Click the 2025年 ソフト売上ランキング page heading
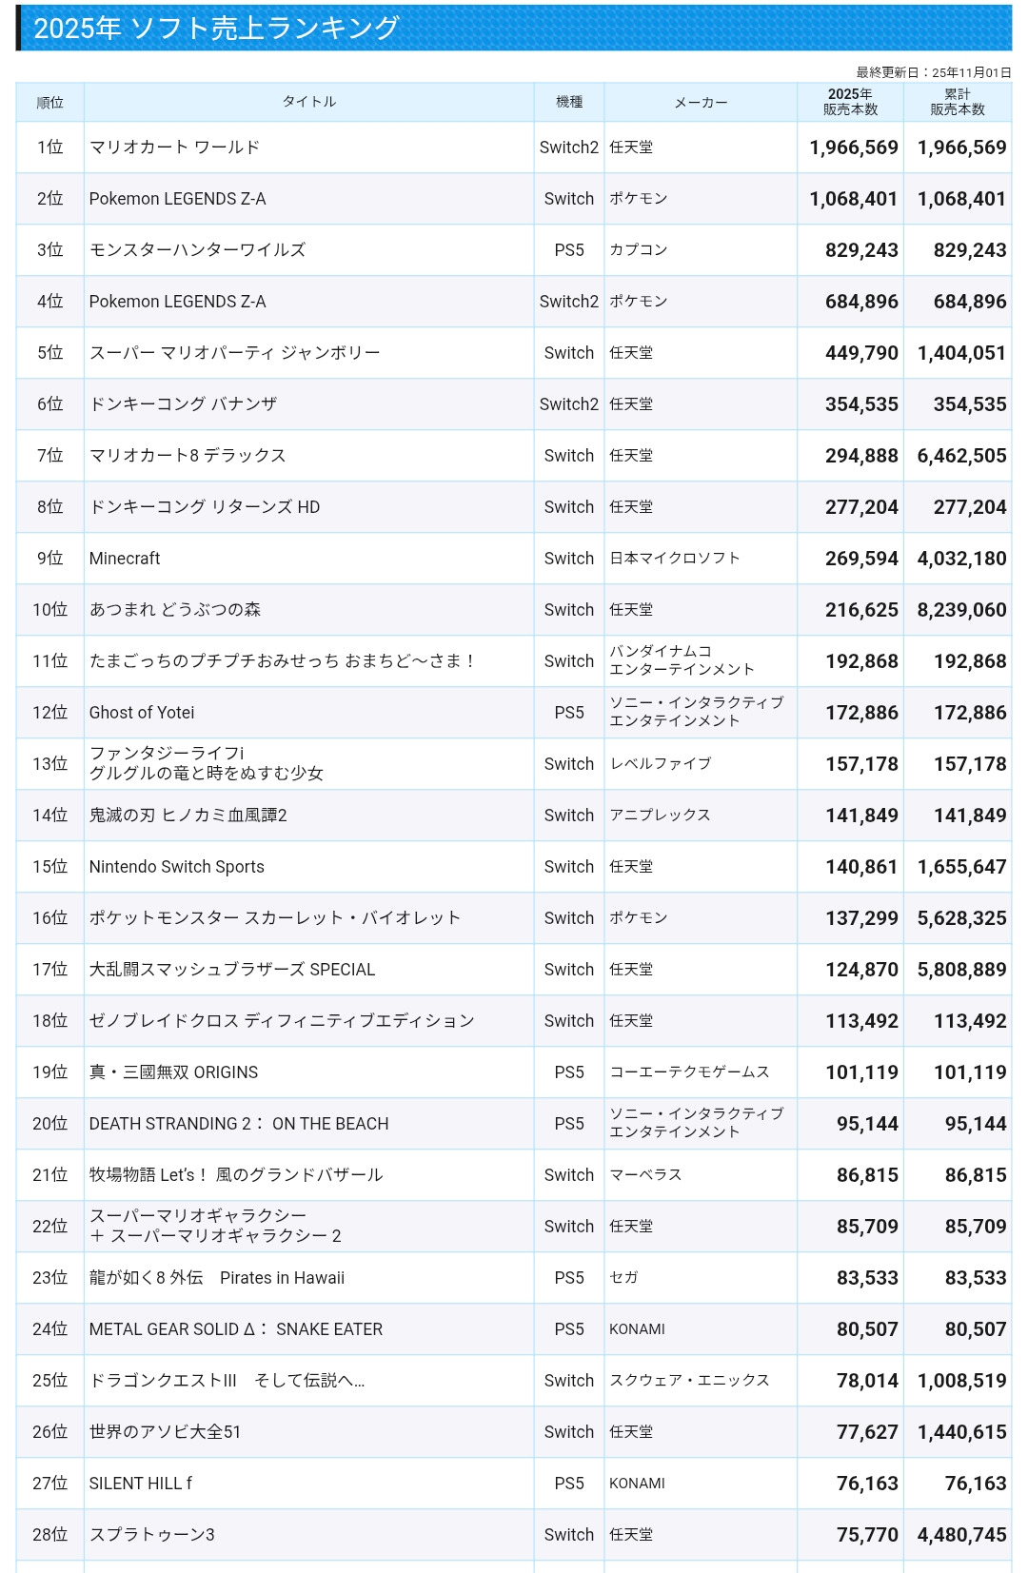 click(216, 29)
